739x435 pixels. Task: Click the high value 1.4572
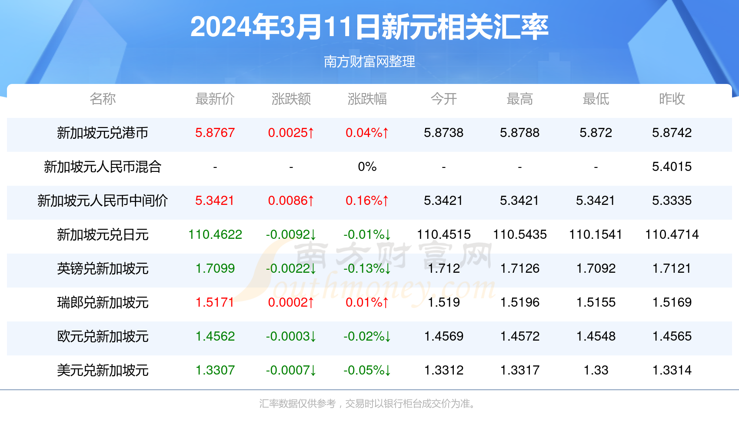[520, 336]
